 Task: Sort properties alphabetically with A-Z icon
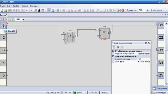(118, 47)
